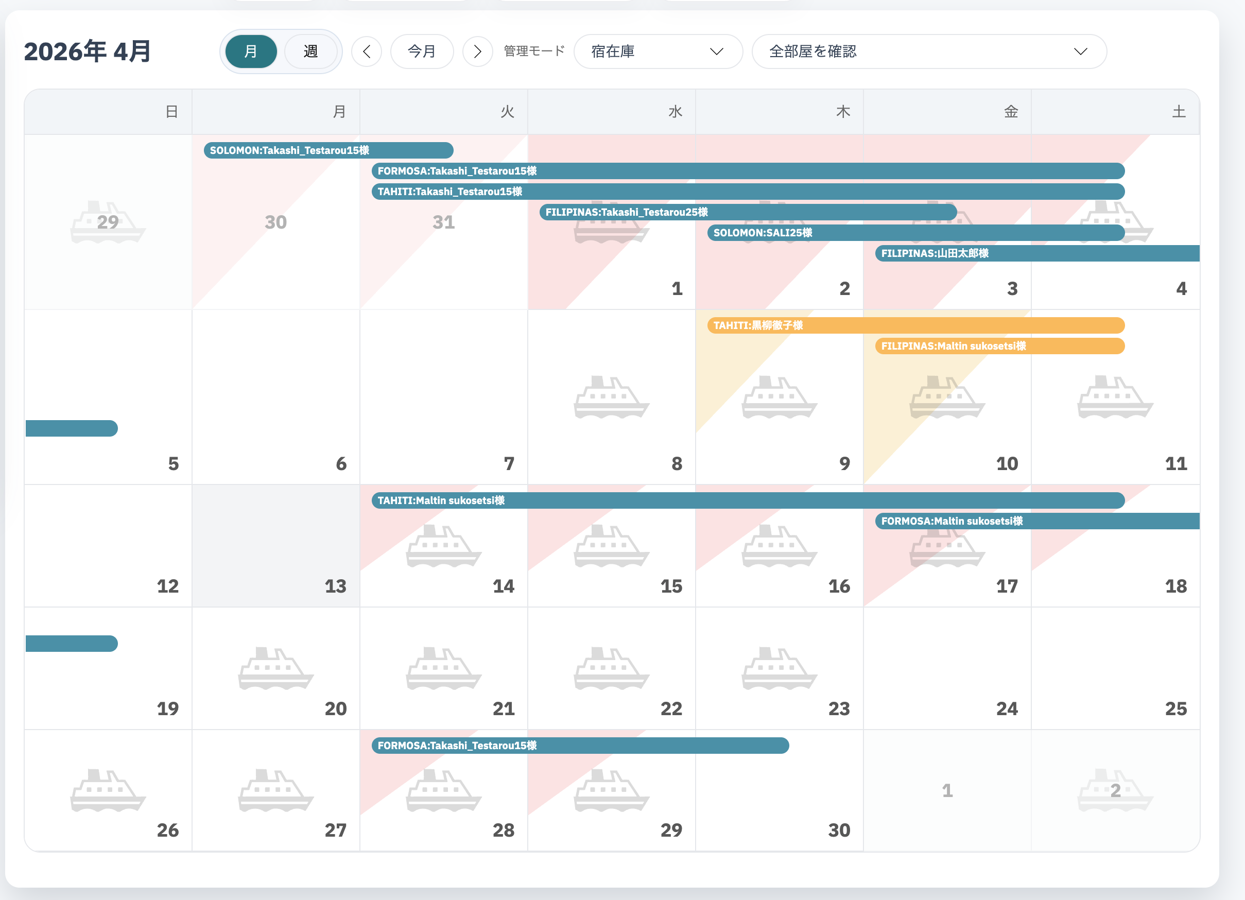The height and width of the screenshot is (900, 1245).
Task: Go to next month with right arrow
Action: tap(478, 51)
